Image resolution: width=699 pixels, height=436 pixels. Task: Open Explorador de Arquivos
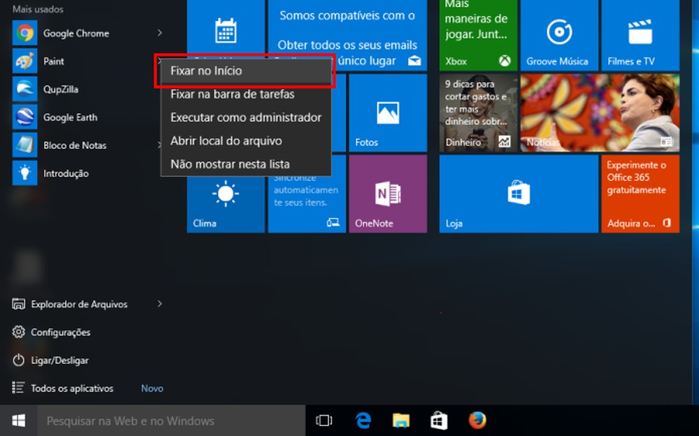click(x=79, y=304)
